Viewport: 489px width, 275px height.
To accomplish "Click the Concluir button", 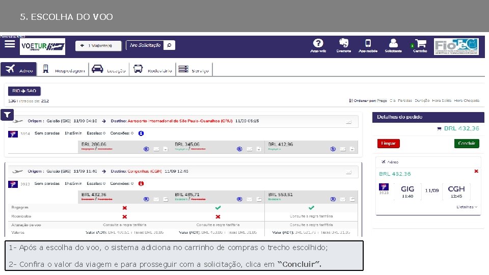I will coord(467,144).
